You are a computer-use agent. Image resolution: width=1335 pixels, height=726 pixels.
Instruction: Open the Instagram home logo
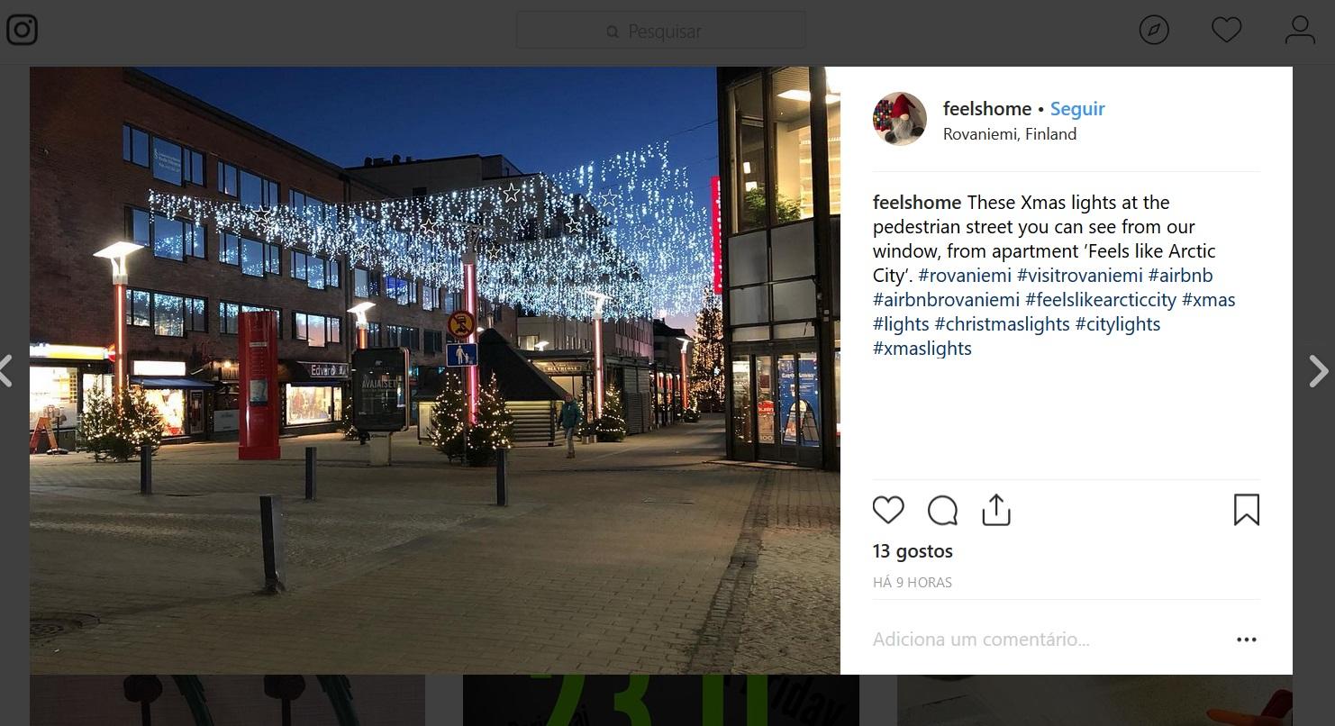pos(22,30)
